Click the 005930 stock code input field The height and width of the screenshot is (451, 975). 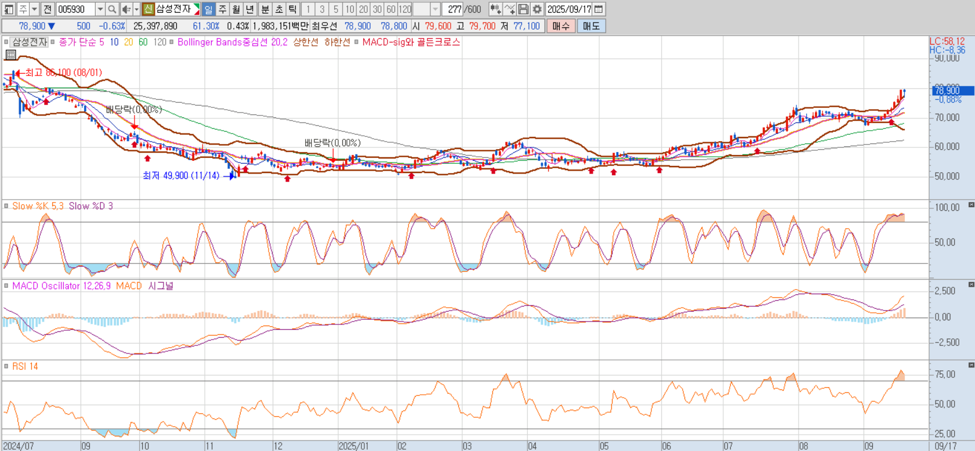(x=75, y=9)
